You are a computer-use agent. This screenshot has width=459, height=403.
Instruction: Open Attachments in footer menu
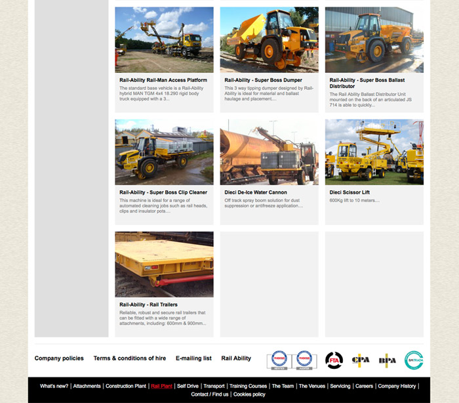pyautogui.click(x=87, y=386)
